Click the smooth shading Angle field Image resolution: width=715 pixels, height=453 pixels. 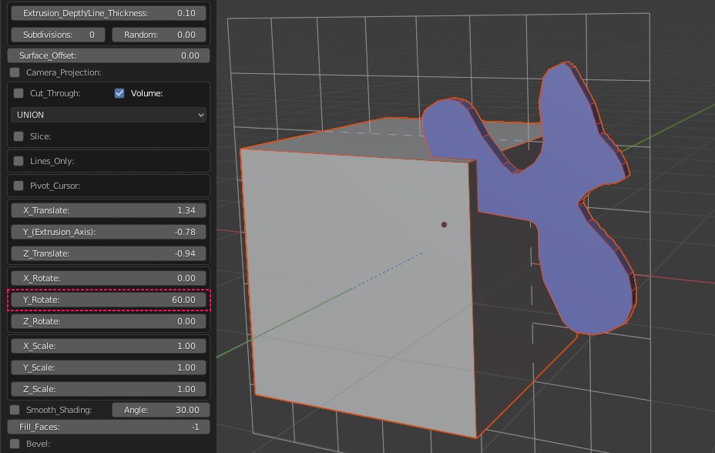[160, 410]
